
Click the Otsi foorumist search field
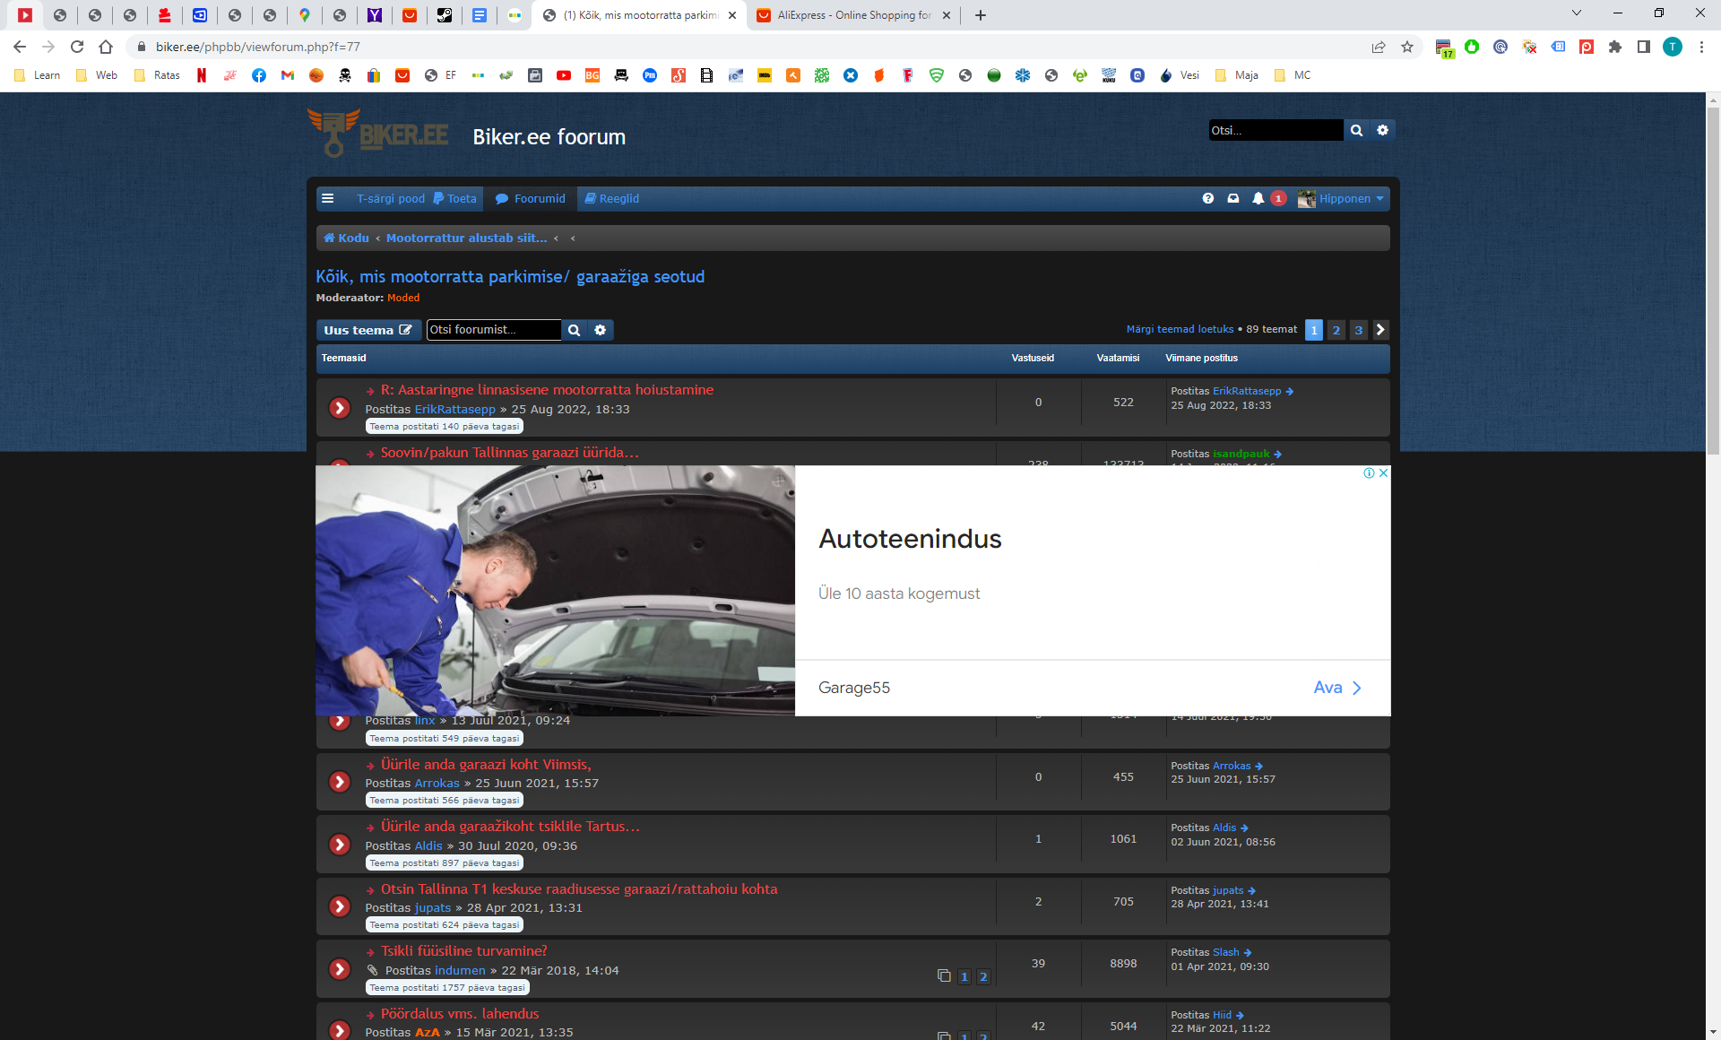[x=493, y=330]
